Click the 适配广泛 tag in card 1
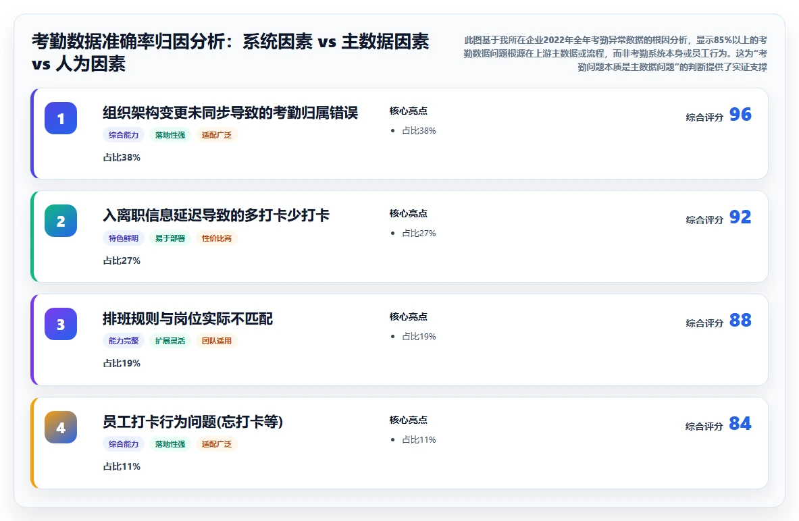799x521 pixels. [x=217, y=135]
